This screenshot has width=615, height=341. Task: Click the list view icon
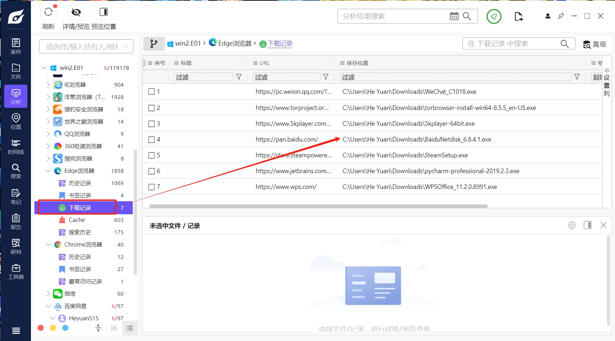130,328
